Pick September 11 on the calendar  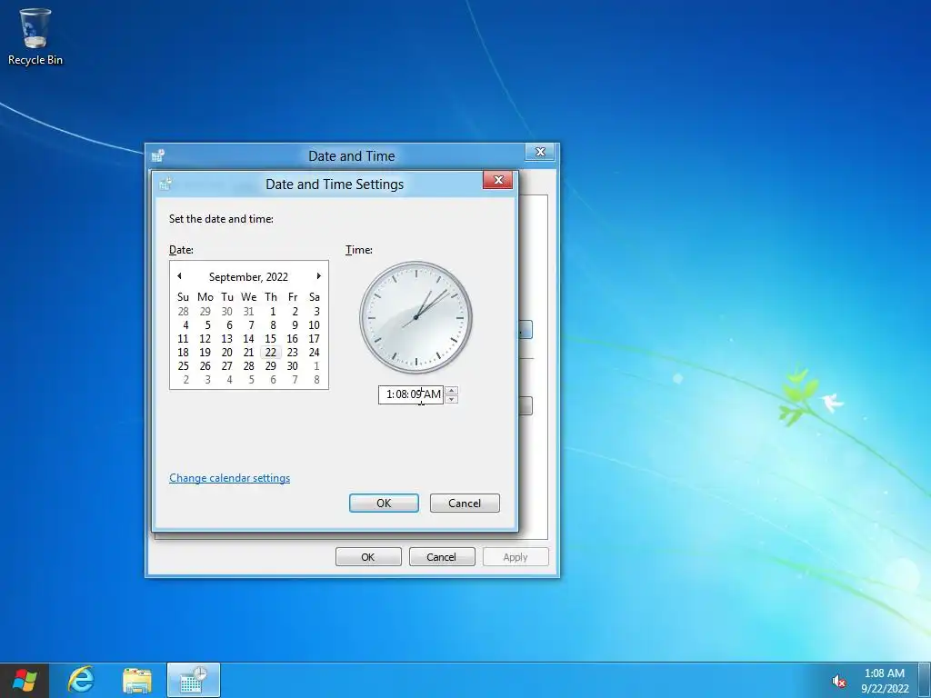point(183,338)
